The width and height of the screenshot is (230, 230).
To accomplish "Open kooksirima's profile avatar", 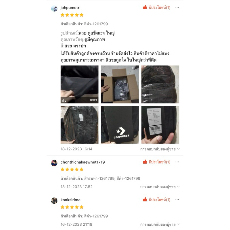I will click(54, 201).
